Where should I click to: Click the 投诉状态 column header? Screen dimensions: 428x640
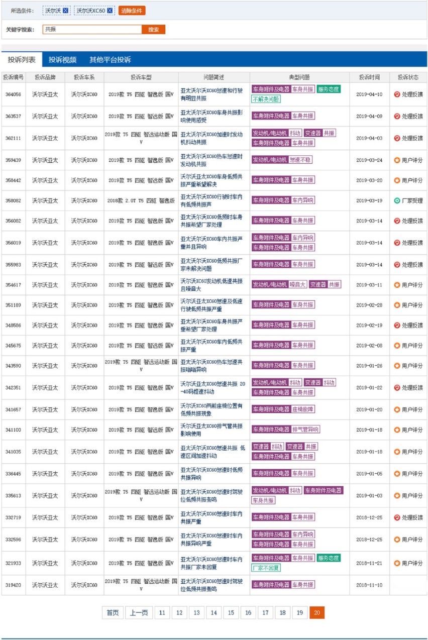pos(408,77)
